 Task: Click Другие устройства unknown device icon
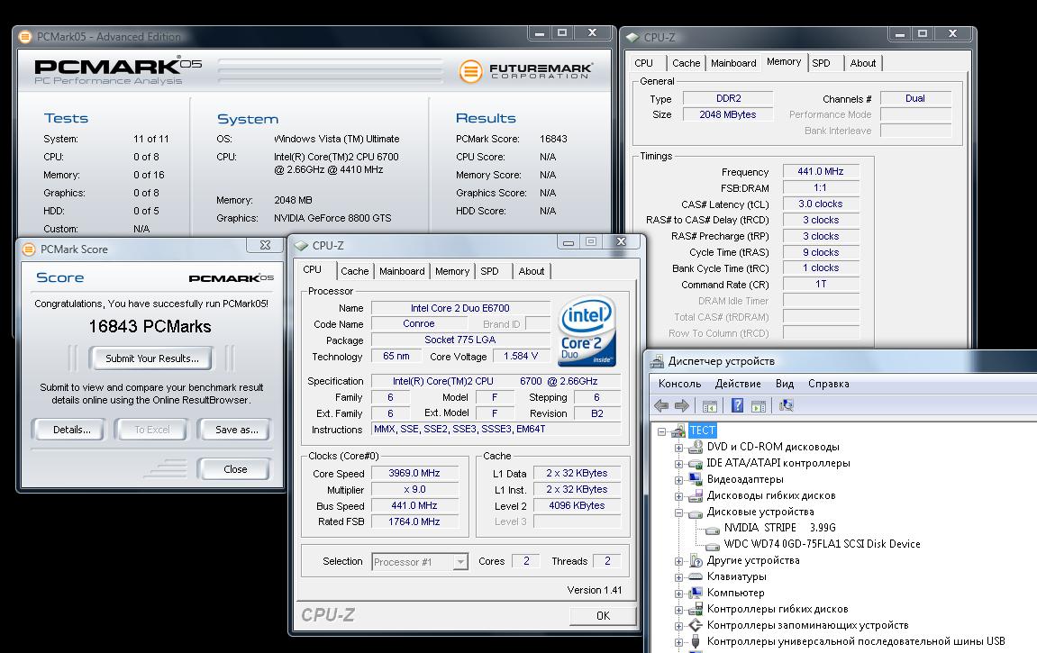(695, 561)
